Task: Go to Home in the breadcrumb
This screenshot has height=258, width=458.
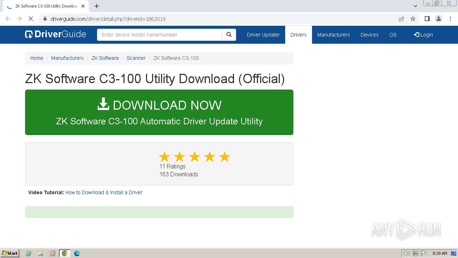Action: tap(37, 58)
